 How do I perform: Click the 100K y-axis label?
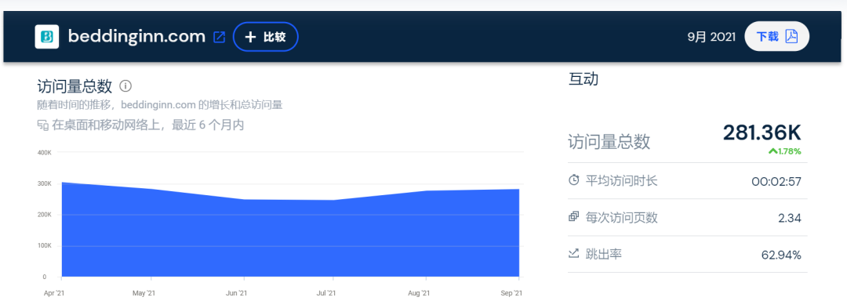(x=44, y=246)
